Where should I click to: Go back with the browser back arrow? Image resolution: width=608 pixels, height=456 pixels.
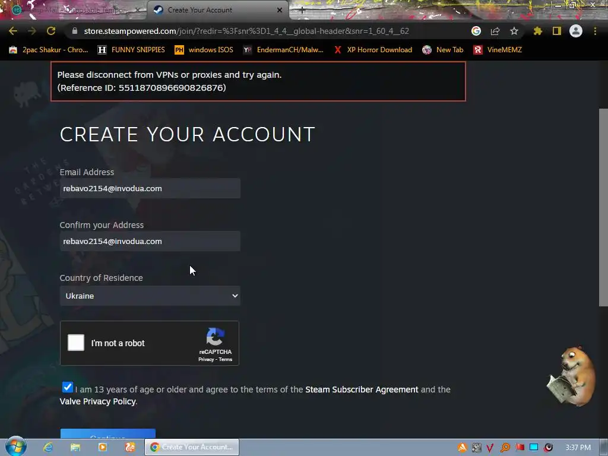pyautogui.click(x=13, y=31)
